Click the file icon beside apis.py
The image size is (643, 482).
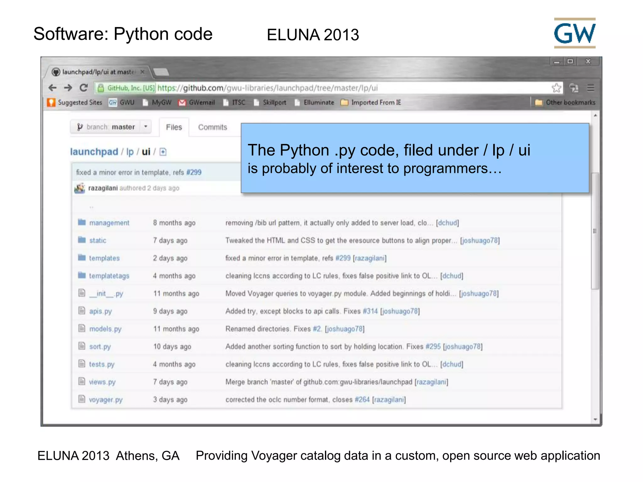pyautogui.click(x=82, y=311)
